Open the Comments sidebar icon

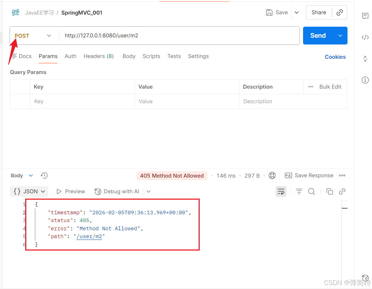[x=365, y=16]
